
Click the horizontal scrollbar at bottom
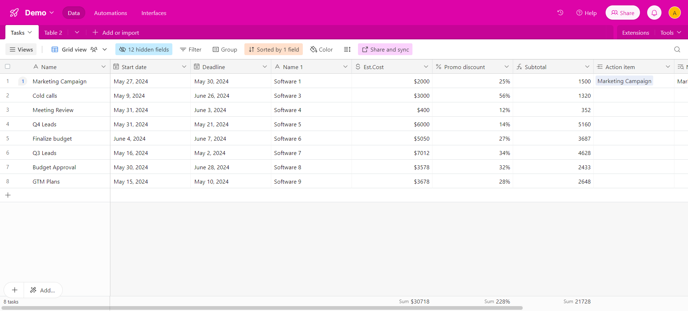[262, 308]
